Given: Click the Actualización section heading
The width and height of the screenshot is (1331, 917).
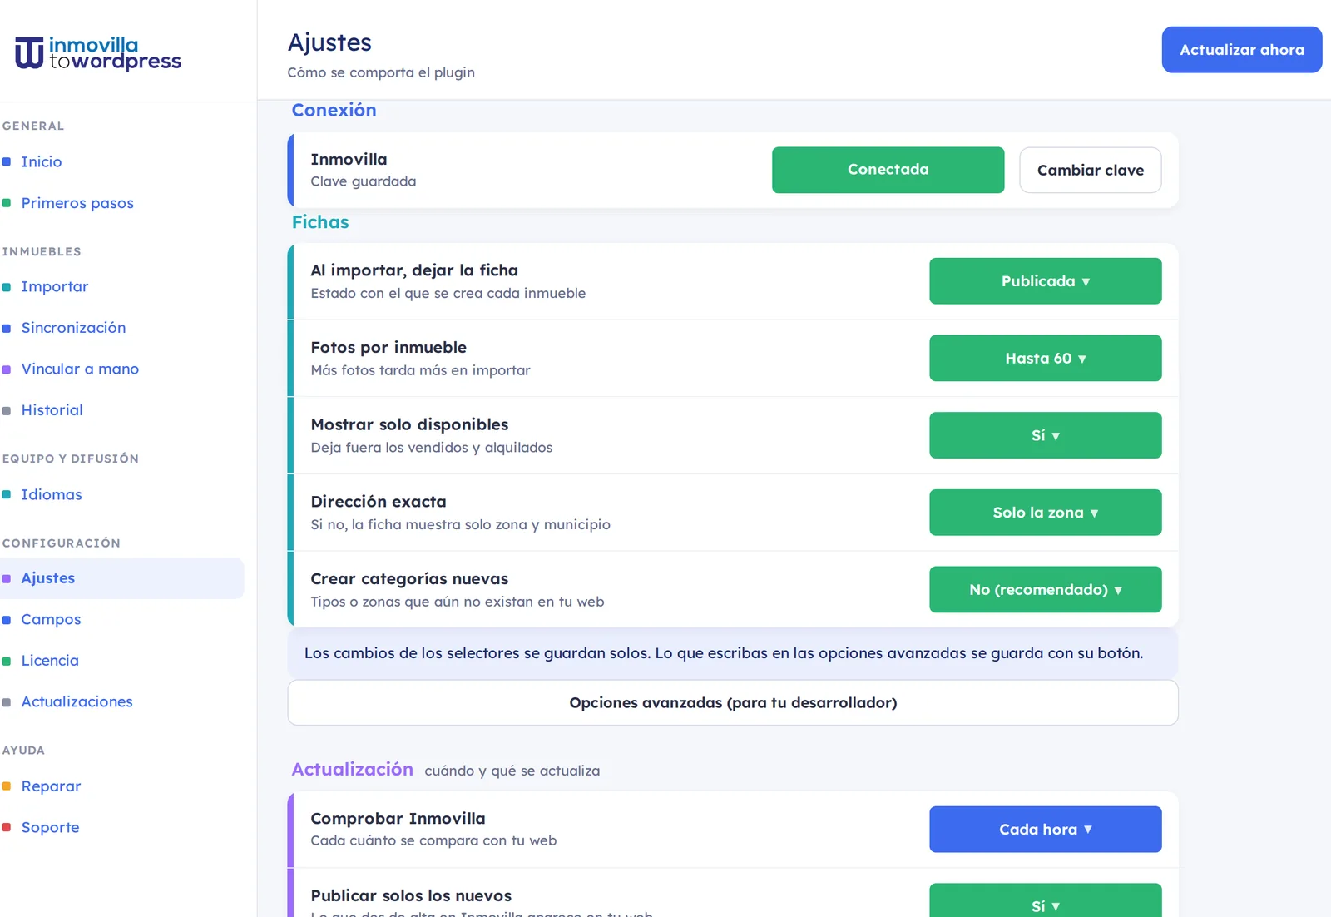Looking at the screenshot, I should tap(352, 770).
